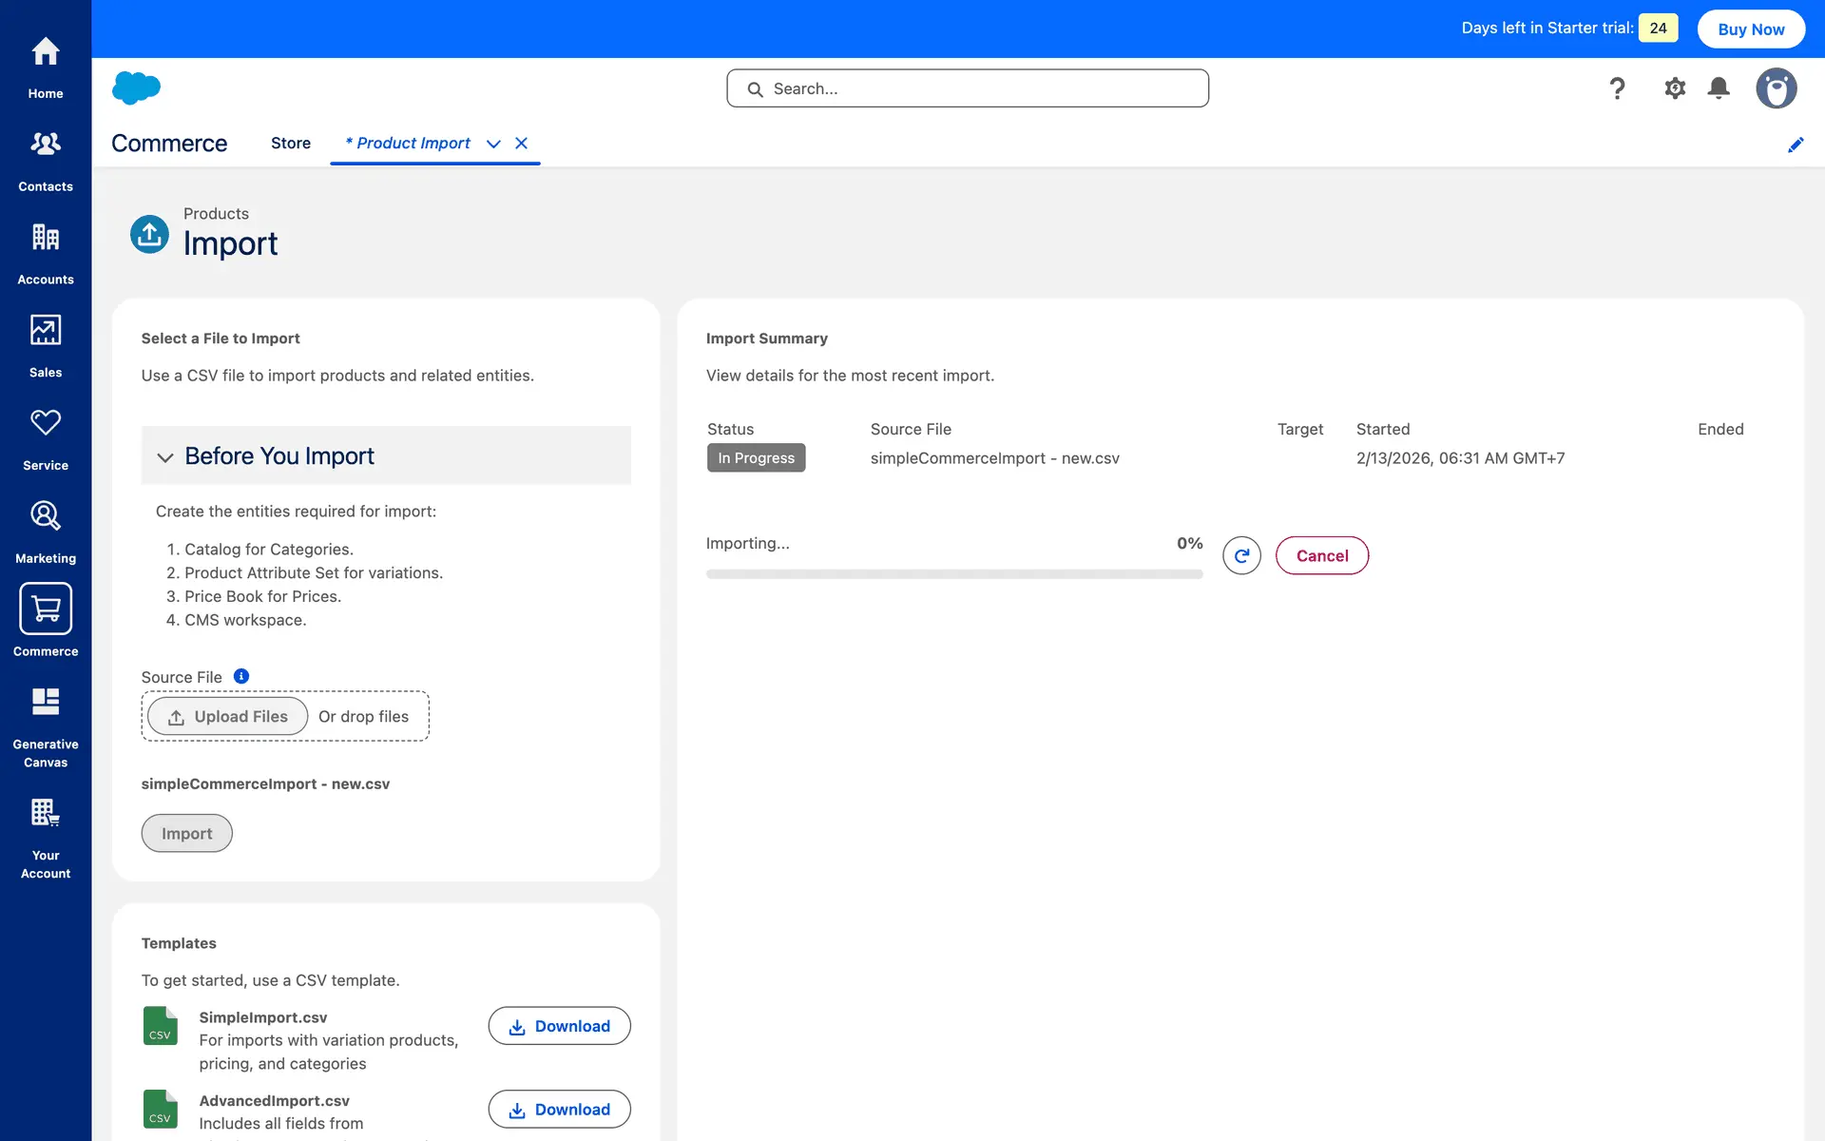Click the refresh import status icon

tap(1241, 555)
